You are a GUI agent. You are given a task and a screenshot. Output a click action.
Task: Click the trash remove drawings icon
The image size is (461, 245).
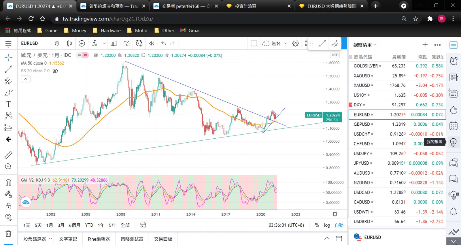8,234
